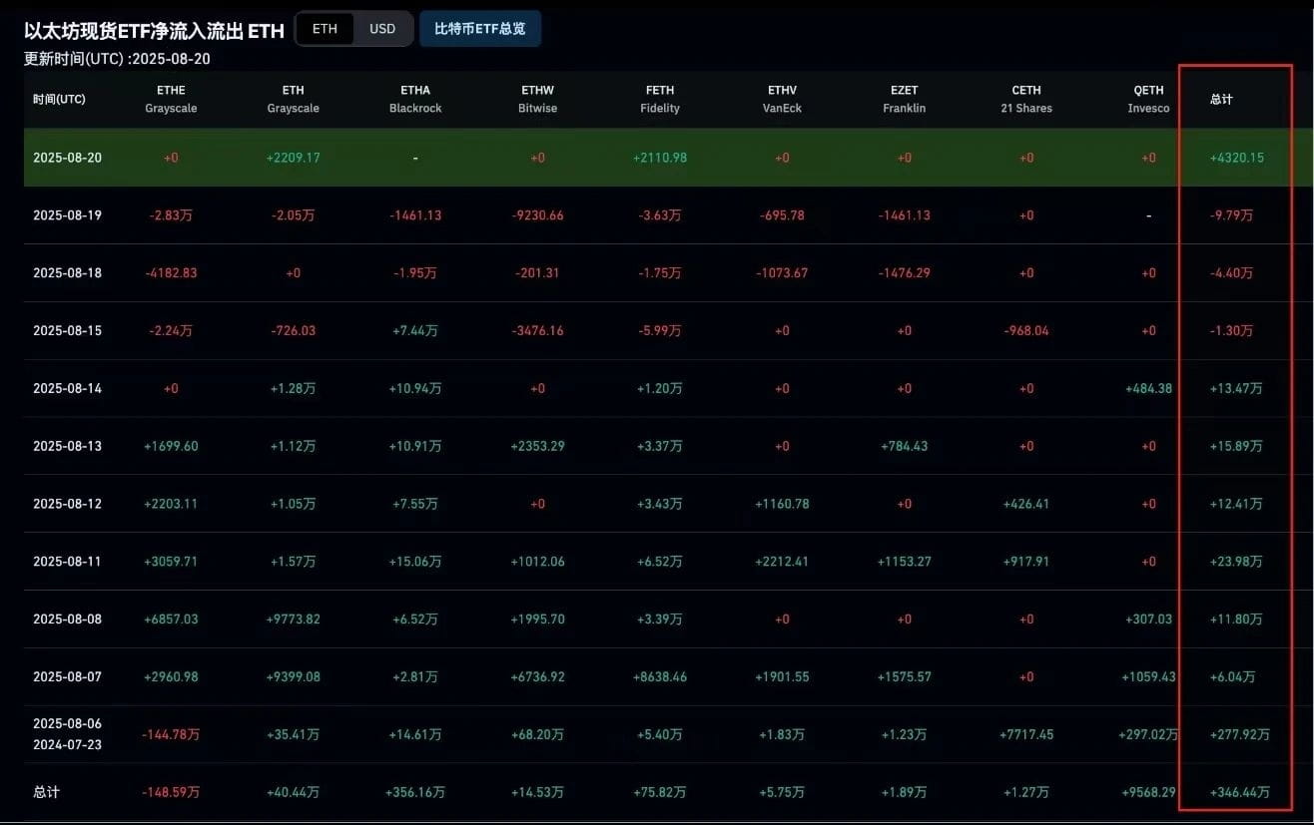Click the ETH Grayscale column header
This screenshot has height=825, width=1314.
pyautogui.click(x=293, y=99)
